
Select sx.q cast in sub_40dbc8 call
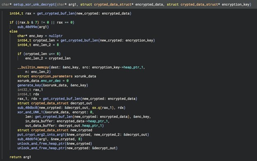pyautogui.click(x=96, y=107)
